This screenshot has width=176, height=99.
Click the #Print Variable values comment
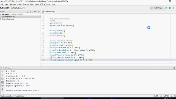point(61,40)
